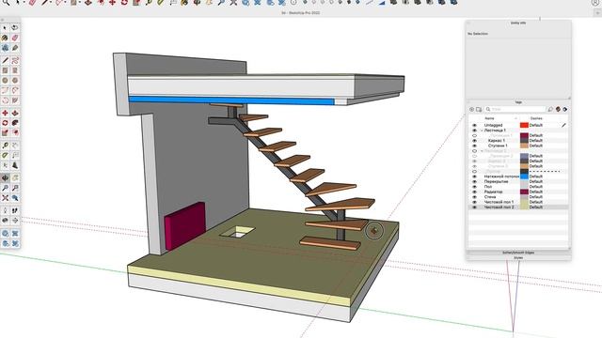The image size is (602, 338).
Task: Collapse the Лестница 2 tag folder
Action: click(x=482, y=151)
